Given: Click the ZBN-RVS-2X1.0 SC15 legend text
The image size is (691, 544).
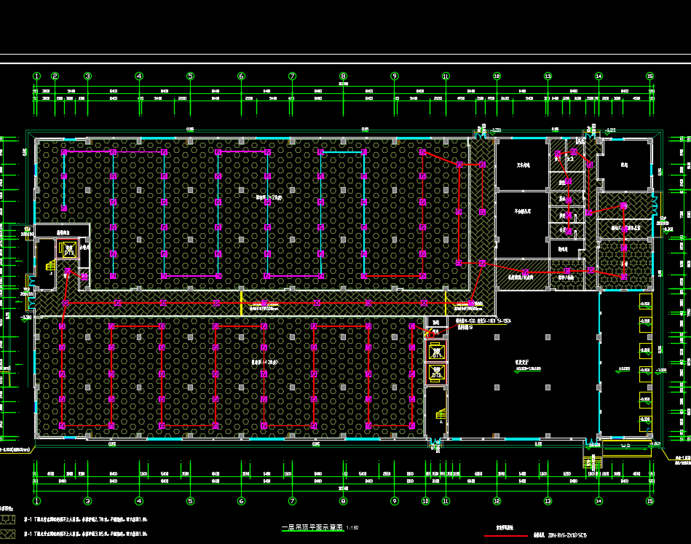Looking at the screenshot, I should (567, 535).
